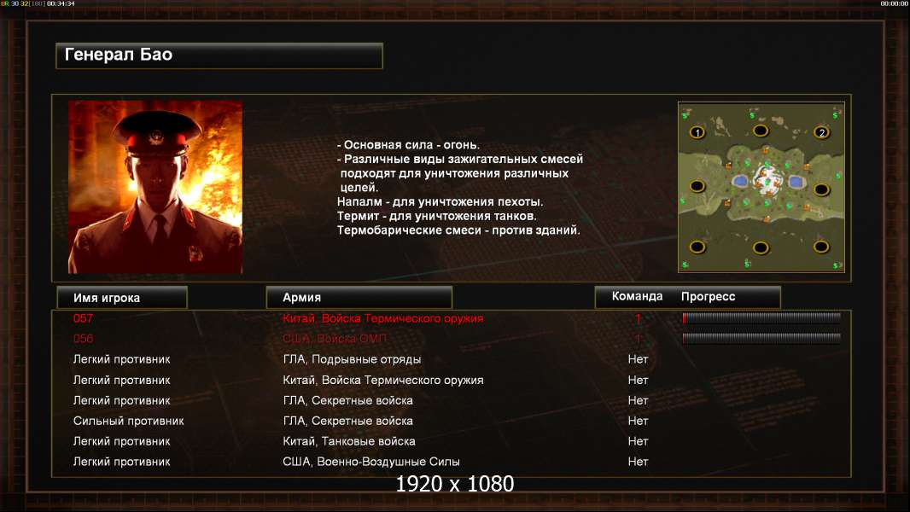Image resolution: width=910 pixels, height=512 pixels.
Task: Click the General Bao portrait image
Action: pos(155,187)
